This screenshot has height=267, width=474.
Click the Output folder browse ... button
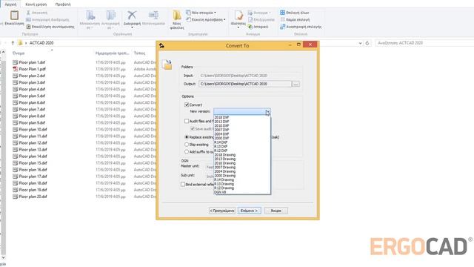coord(296,84)
